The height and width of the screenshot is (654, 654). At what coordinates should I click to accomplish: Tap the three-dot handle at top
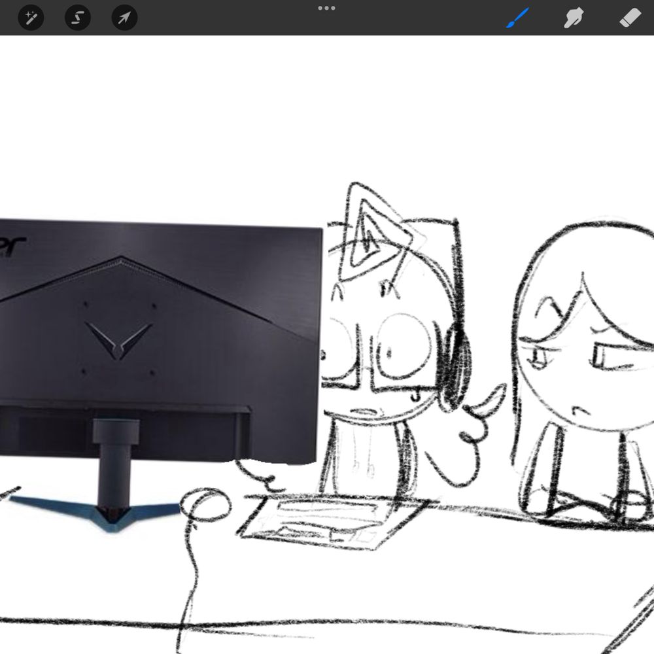[x=326, y=8]
